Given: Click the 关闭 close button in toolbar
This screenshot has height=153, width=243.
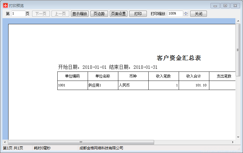Looking at the screenshot, I should 198,14.
